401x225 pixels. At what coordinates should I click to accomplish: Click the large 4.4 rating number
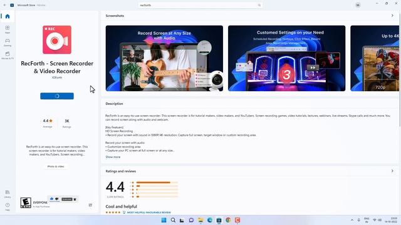(115, 187)
